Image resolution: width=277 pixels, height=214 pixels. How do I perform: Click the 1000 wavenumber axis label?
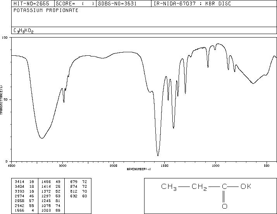point(215,166)
